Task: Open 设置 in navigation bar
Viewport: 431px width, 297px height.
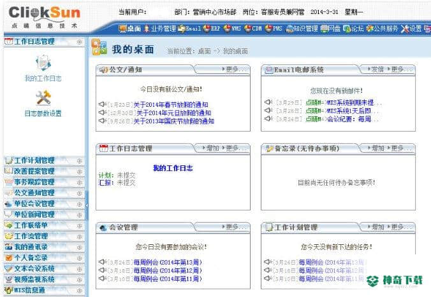Action: pyautogui.click(x=411, y=28)
